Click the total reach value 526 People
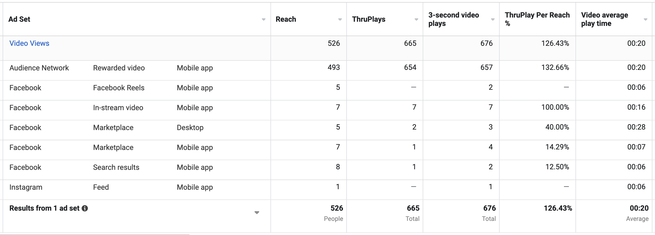This screenshot has width=655, height=235. (x=334, y=213)
